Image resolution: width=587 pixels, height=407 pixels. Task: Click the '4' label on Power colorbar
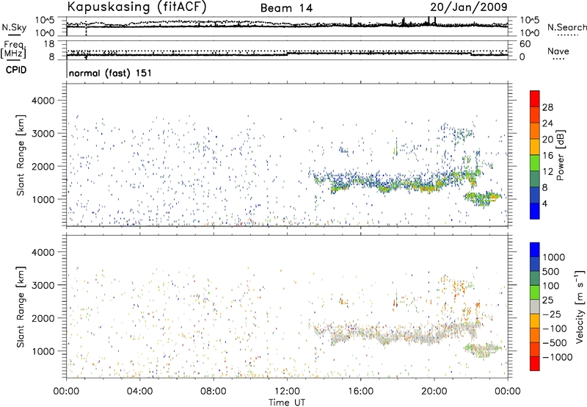click(544, 203)
